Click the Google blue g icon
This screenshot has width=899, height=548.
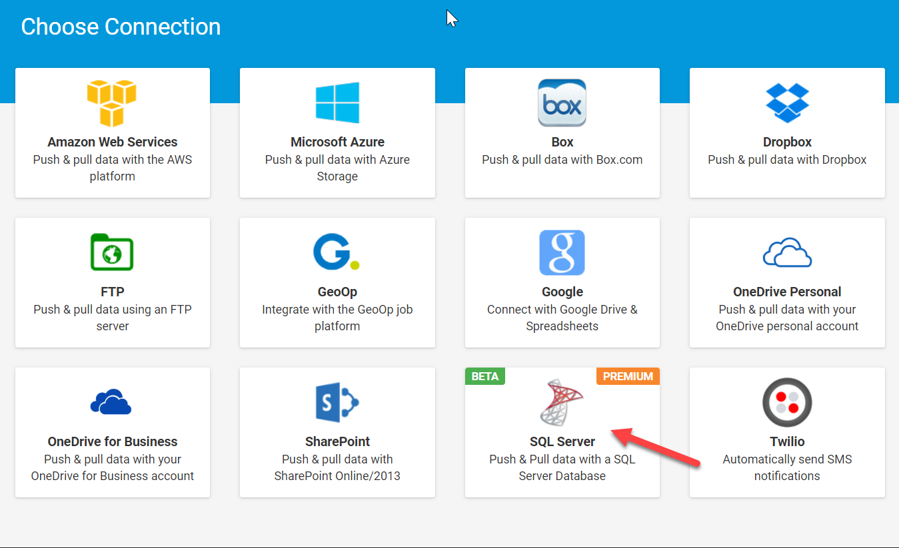click(x=562, y=252)
